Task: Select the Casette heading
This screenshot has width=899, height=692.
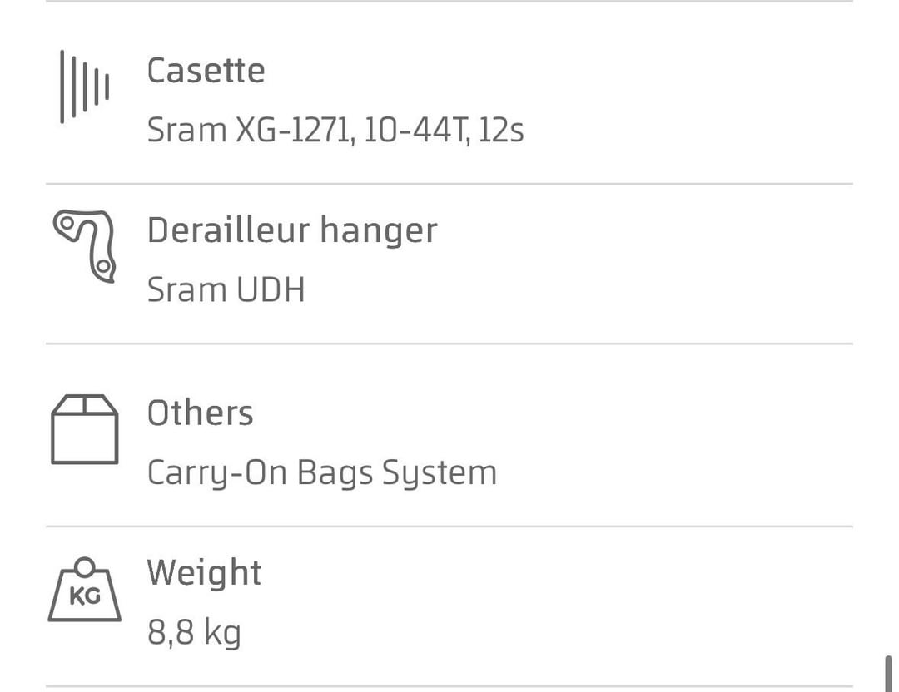Action: (206, 71)
